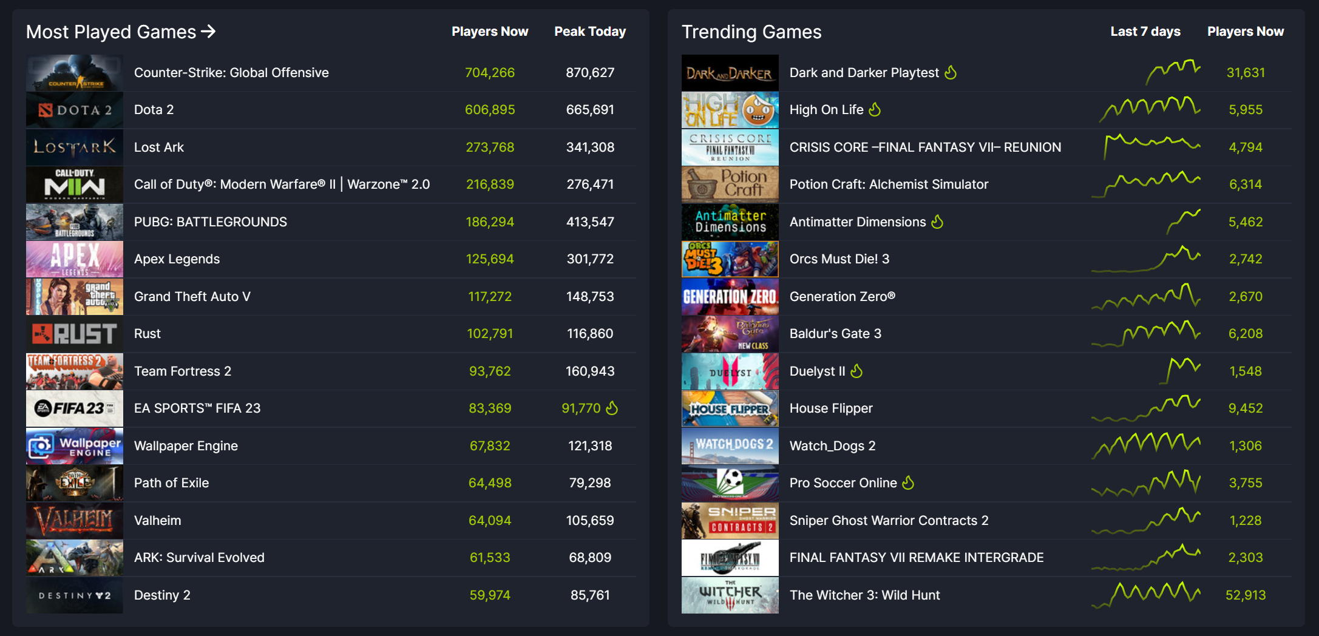Click the flame icon next to FIFA 23's peak 91,770

click(612, 408)
